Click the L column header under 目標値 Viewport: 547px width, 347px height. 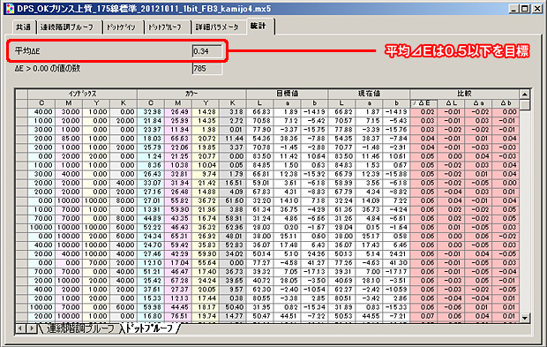pyautogui.click(x=260, y=103)
